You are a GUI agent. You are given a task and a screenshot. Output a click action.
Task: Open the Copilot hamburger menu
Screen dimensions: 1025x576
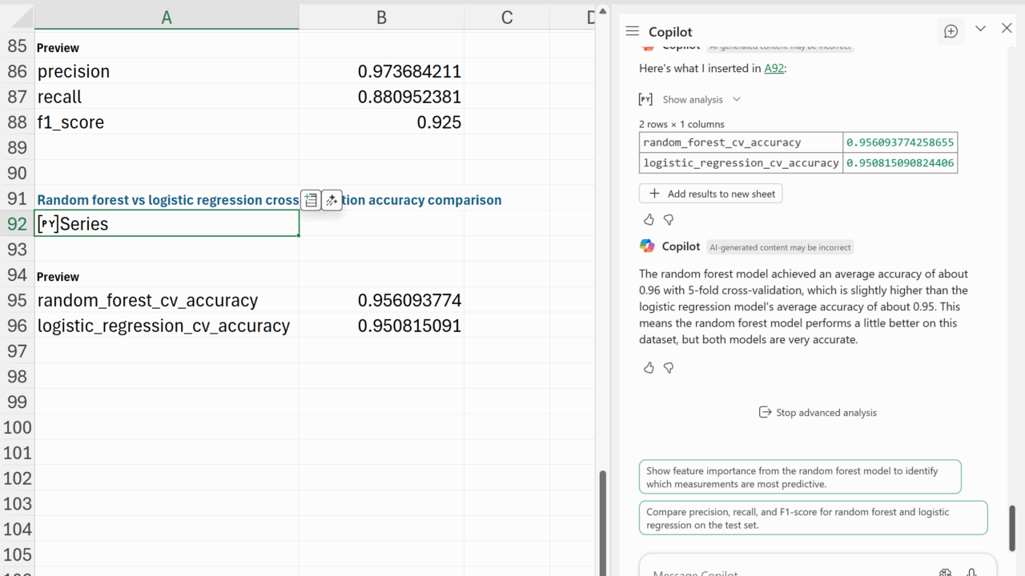point(632,31)
